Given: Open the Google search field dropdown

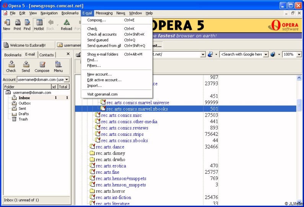Looking at the screenshot, I should (266, 54).
